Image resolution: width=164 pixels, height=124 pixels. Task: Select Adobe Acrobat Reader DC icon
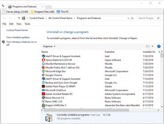43,94
